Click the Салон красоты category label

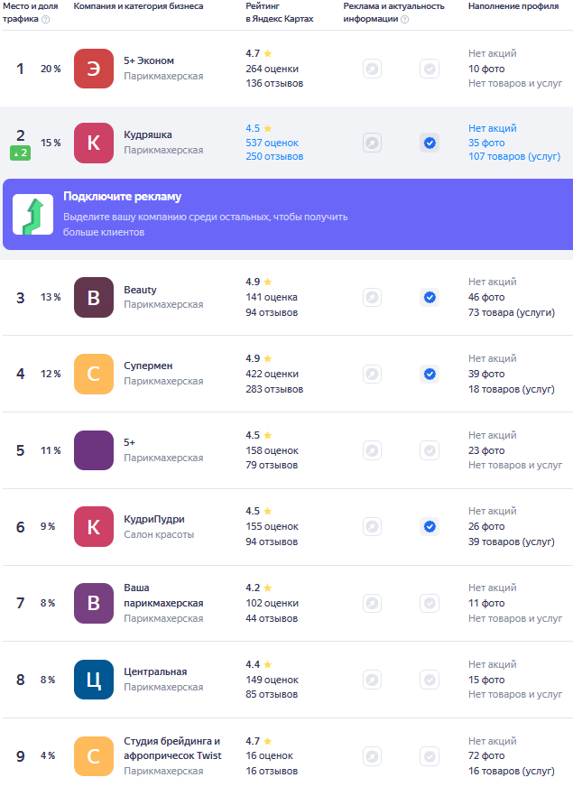pyautogui.click(x=159, y=534)
